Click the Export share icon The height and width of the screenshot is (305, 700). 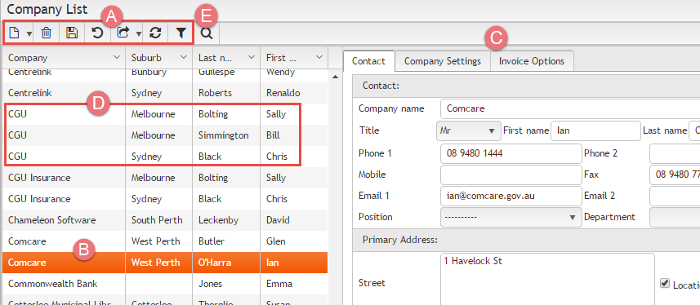123,33
